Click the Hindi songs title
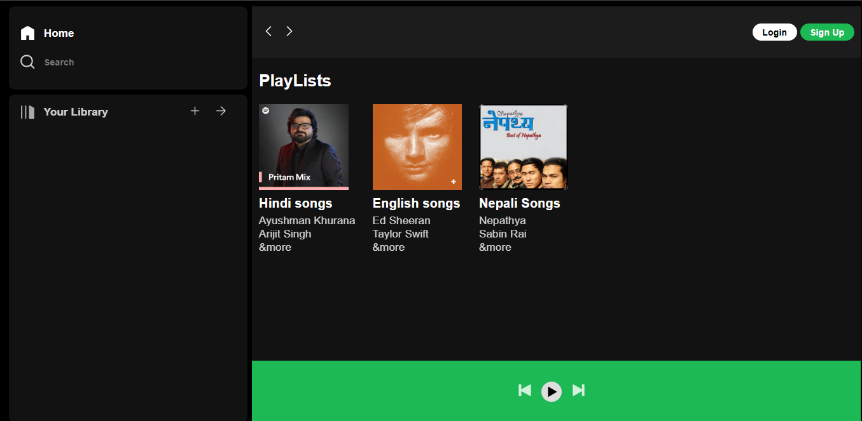This screenshot has height=421, width=862. 296,203
